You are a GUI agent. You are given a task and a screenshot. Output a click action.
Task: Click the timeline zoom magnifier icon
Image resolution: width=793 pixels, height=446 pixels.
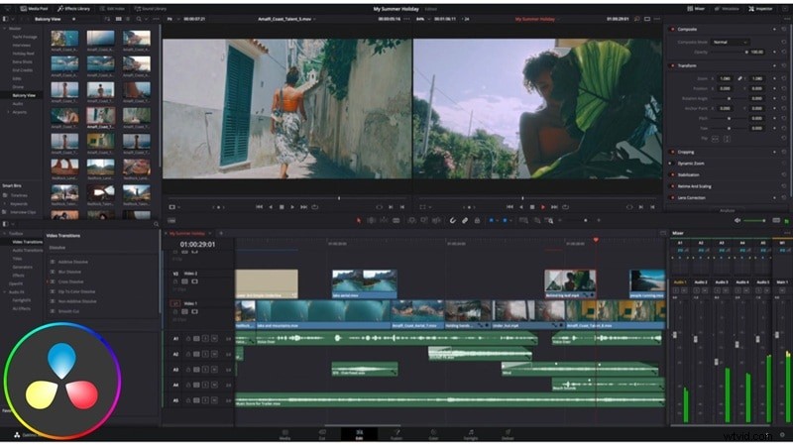point(549,220)
